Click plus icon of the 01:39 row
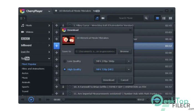194x111 pixels. (x=57, y=80)
